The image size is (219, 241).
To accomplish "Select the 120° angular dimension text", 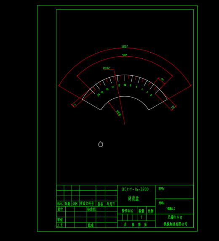I will click(x=125, y=46).
